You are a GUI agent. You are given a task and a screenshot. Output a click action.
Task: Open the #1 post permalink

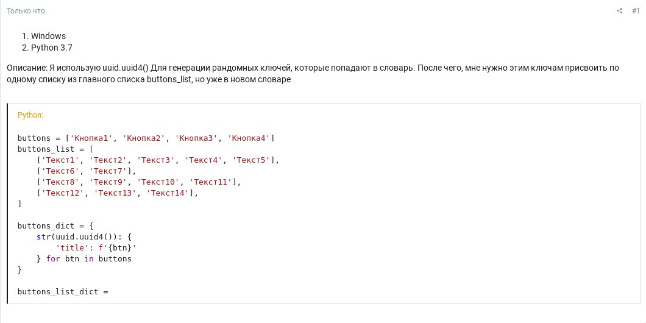point(636,11)
